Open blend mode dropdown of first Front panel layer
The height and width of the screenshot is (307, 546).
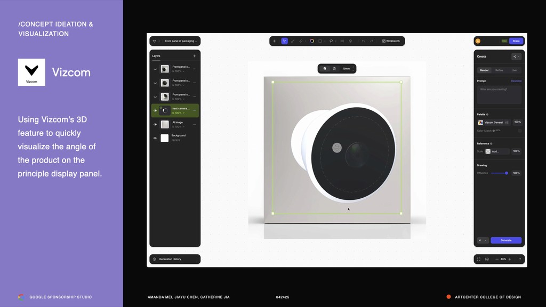click(178, 71)
